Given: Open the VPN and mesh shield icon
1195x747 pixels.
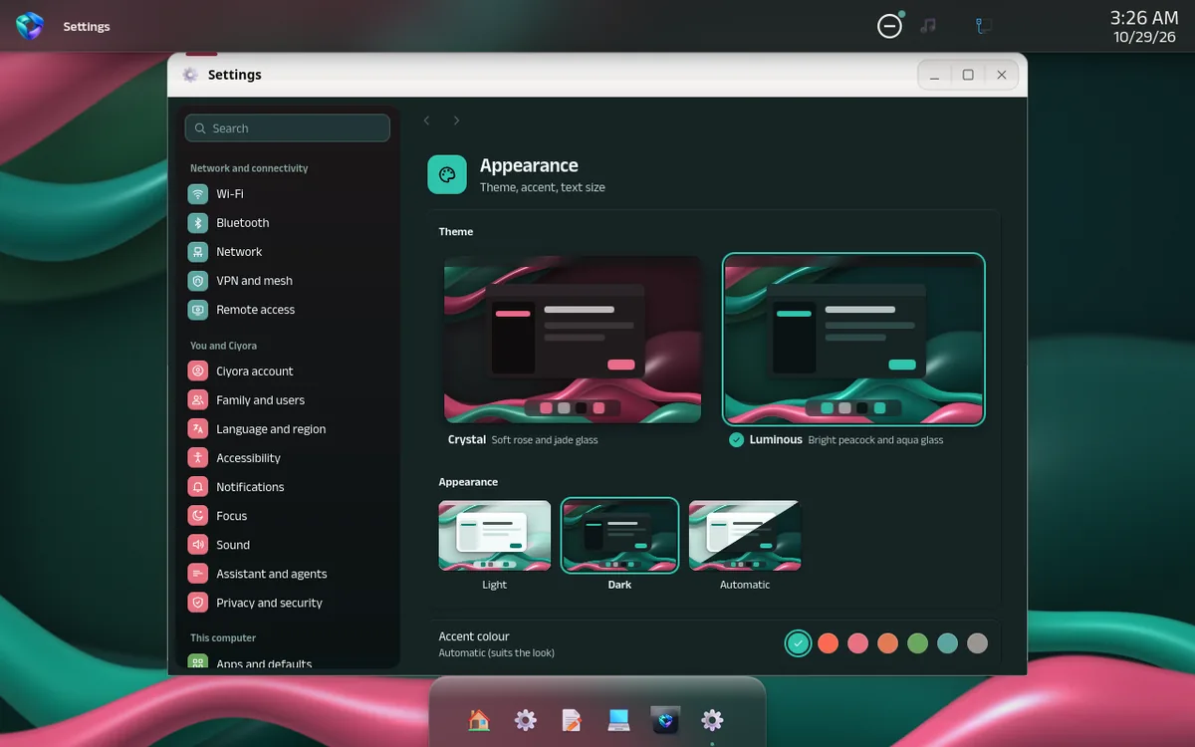Looking at the screenshot, I should click(x=198, y=281).
